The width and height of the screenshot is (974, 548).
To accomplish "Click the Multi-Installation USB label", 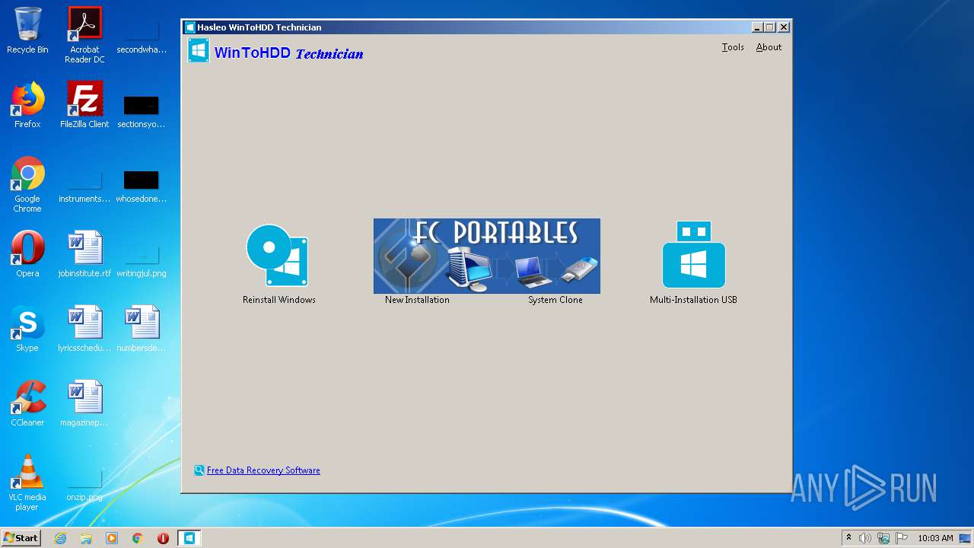I will click(x=693, y=300).
